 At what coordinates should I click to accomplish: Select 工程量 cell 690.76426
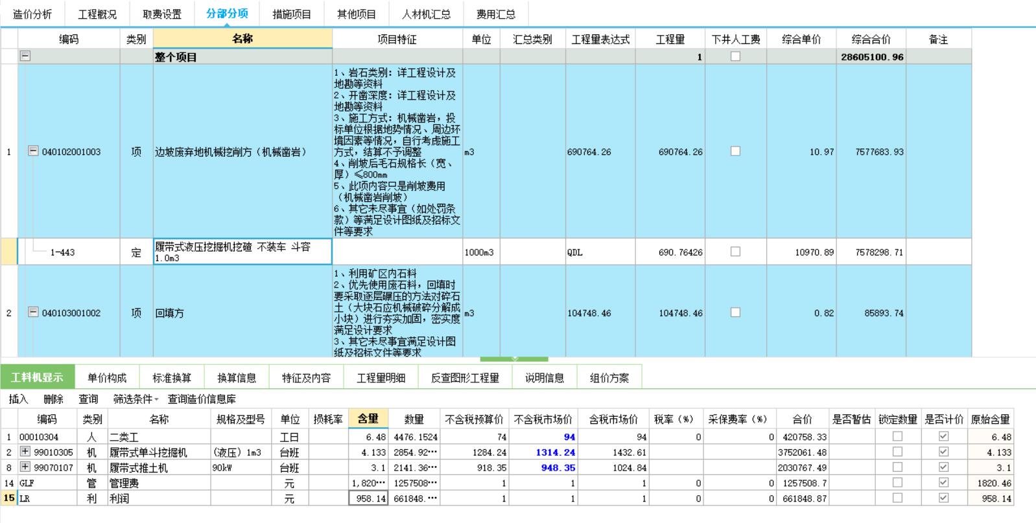670,251
